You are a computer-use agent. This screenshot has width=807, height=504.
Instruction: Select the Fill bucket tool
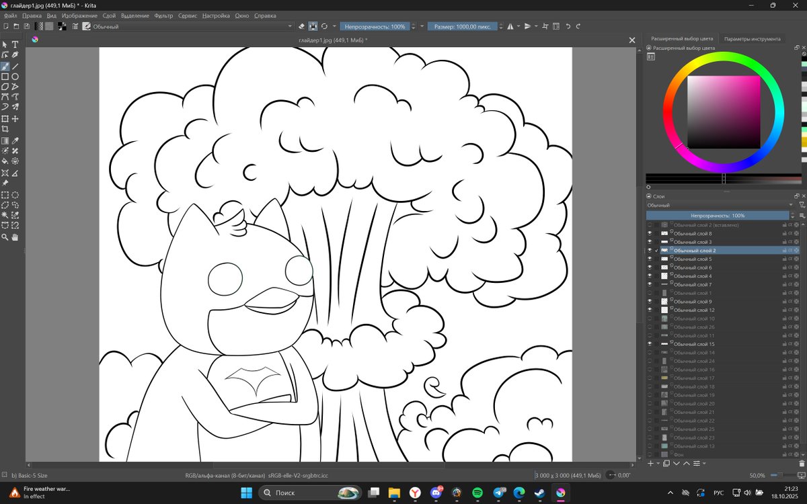pyautogui.click(x=5, y=161)
